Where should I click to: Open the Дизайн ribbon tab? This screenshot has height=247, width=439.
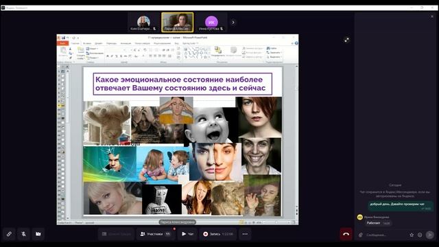click(x=99, y=43)
